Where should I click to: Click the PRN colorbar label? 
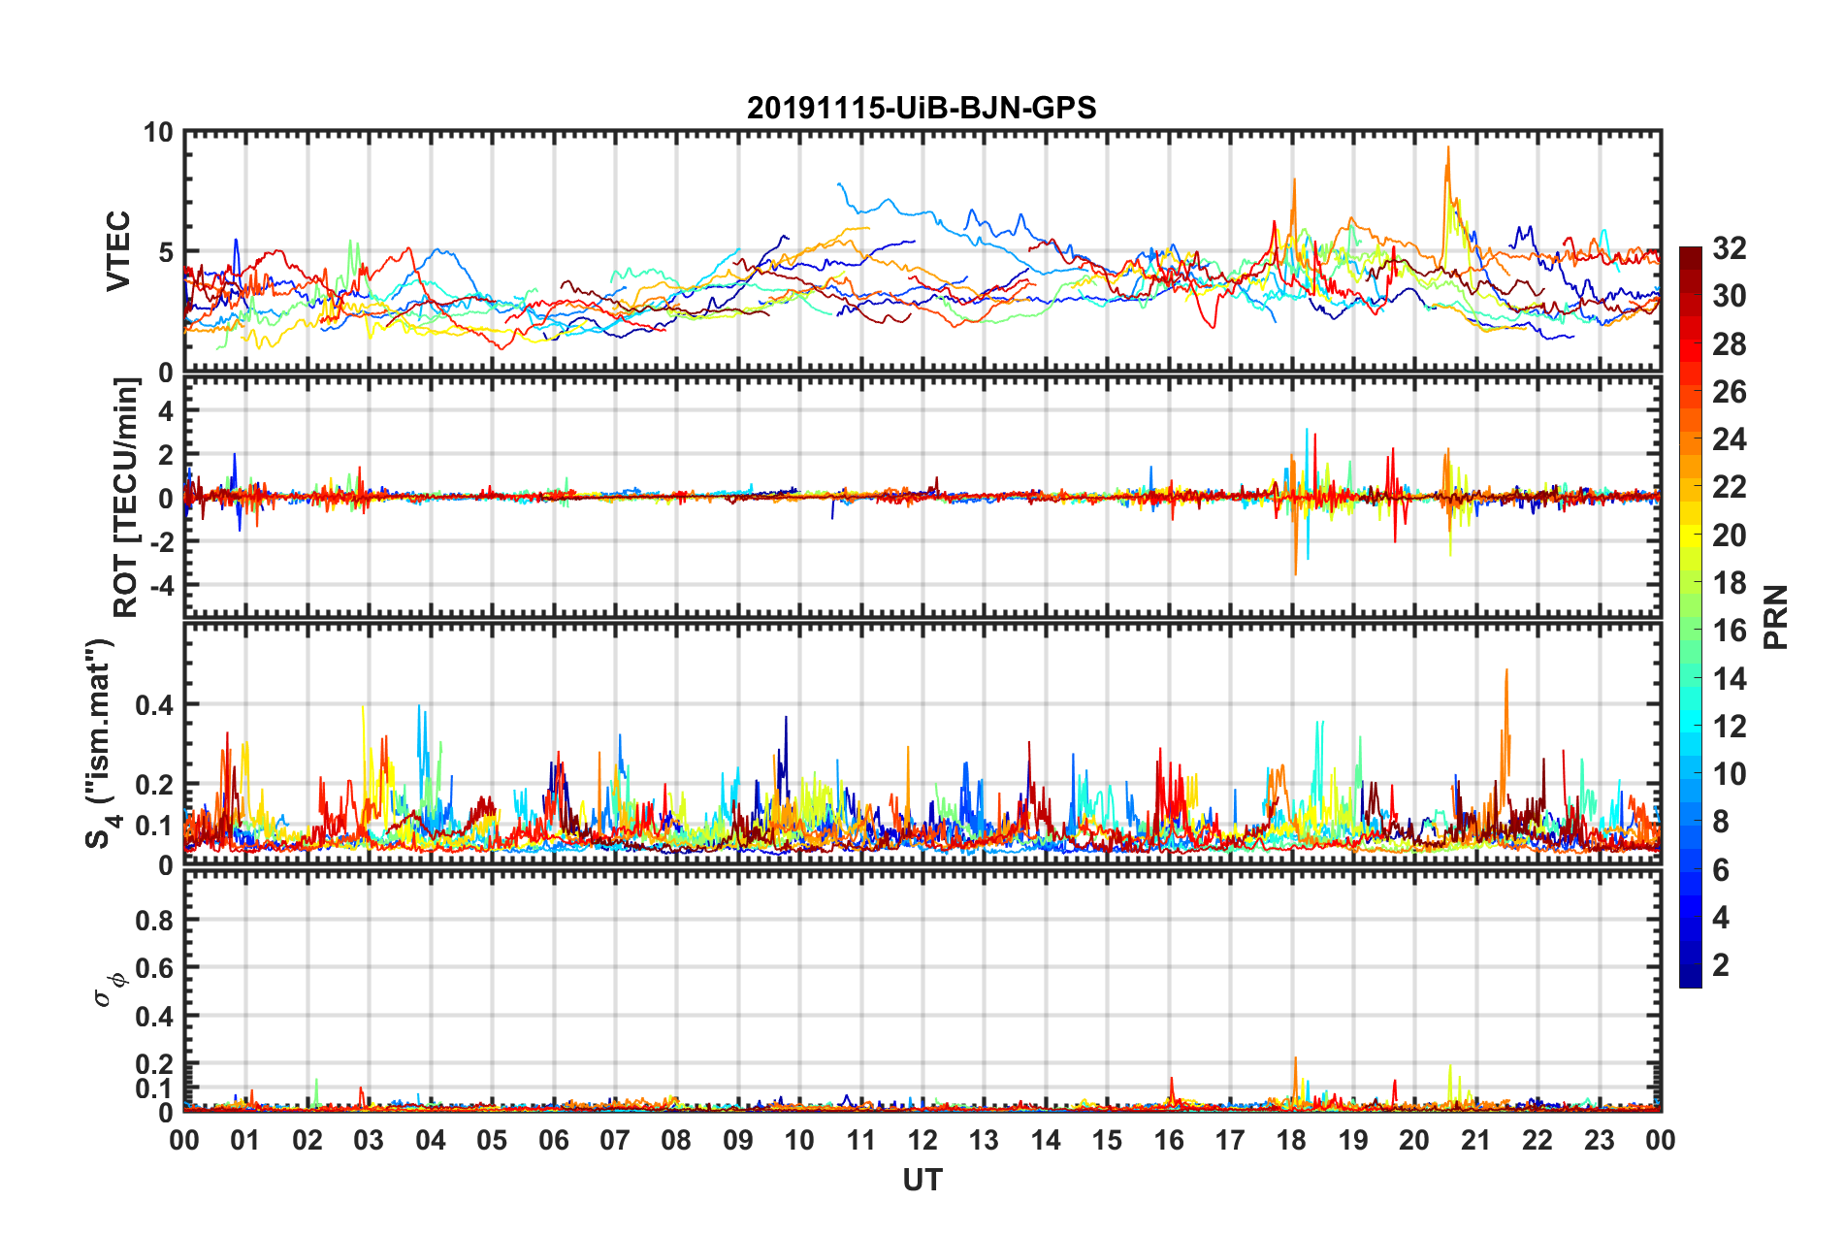point(1776,617)
